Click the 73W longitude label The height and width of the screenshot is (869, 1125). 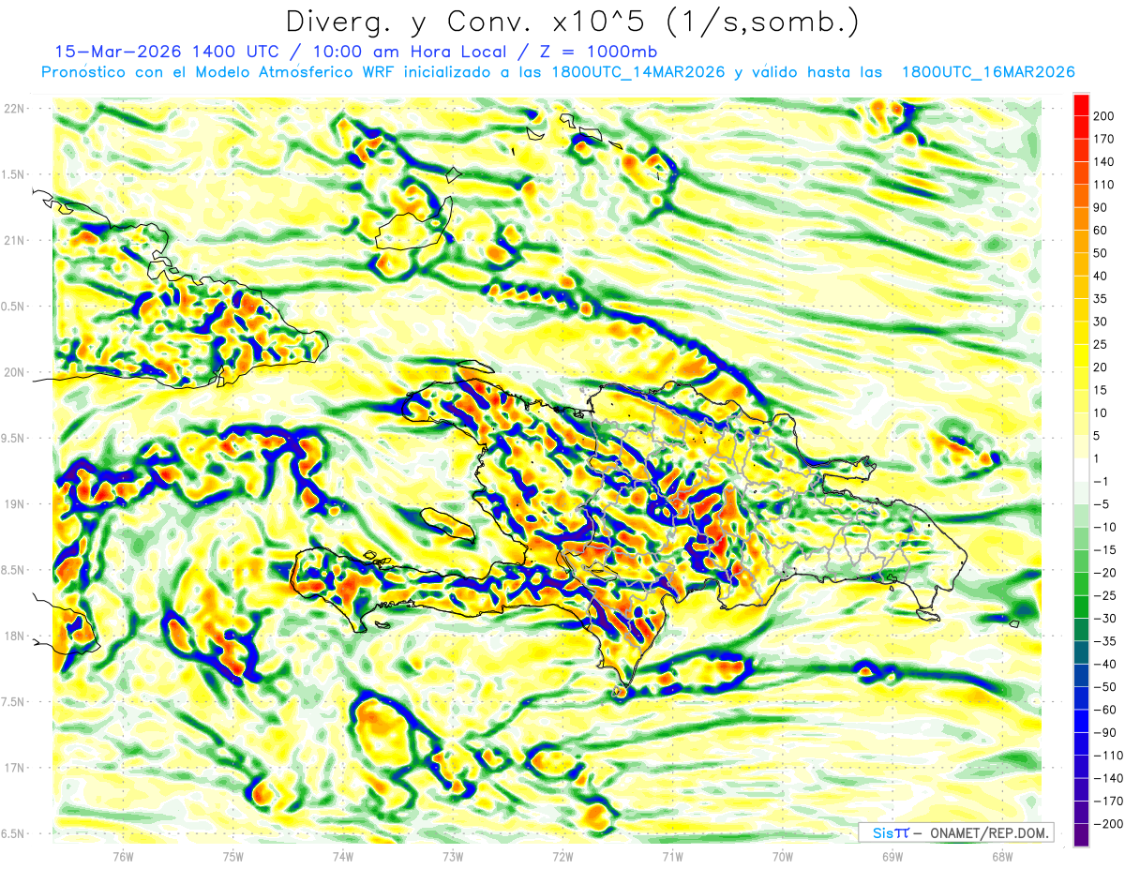pyautogui.click(x=453, y=856)
